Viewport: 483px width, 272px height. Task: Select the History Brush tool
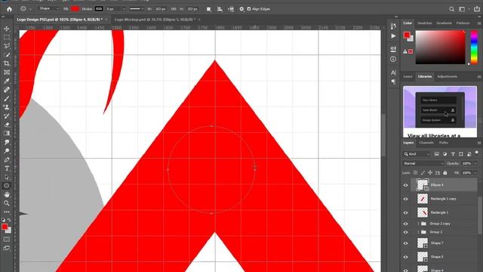pyautogui.click(x=7, y=116)
